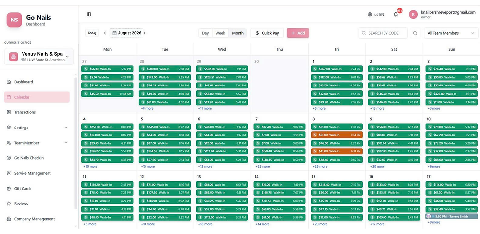480x234 pixels.
Task: Expand the Settings menu chevron
Action: click(x=66, y=128)
